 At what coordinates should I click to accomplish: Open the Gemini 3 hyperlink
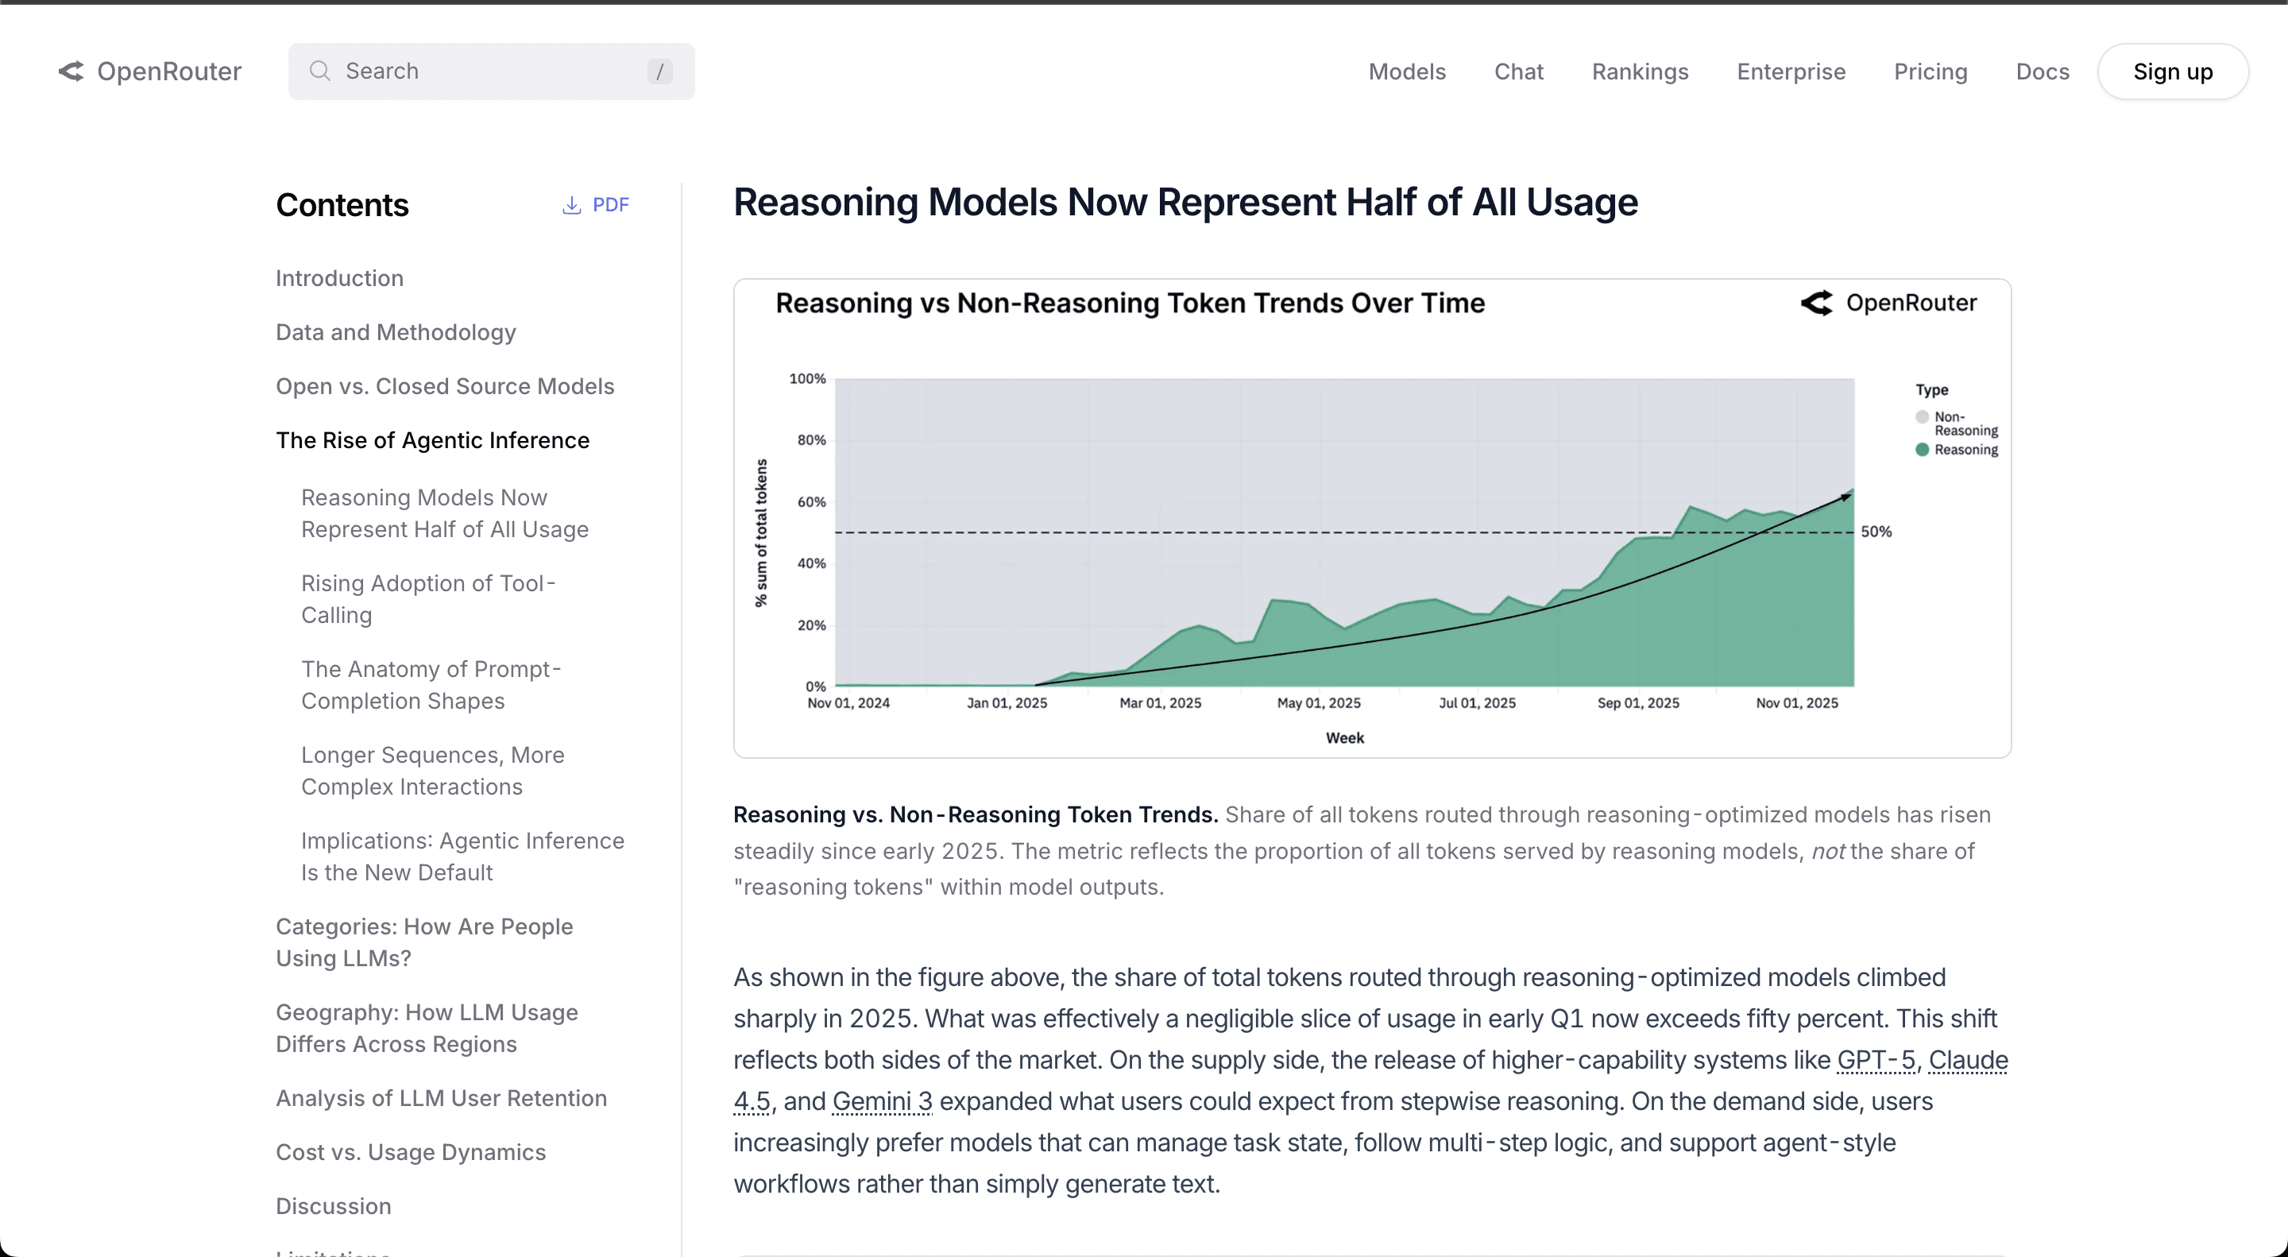pyautogui.click(x=882, y=1100)
